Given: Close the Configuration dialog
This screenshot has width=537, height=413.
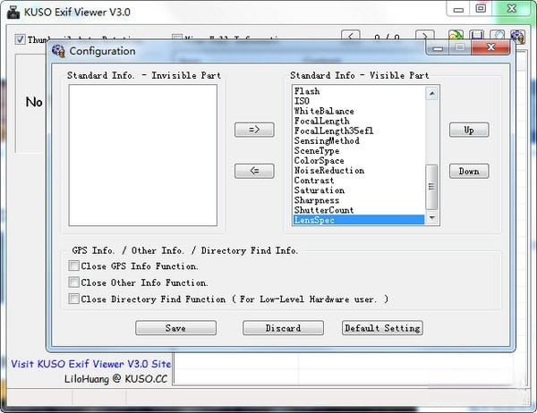Looking at the screenshot, I should tap(490, 47).
